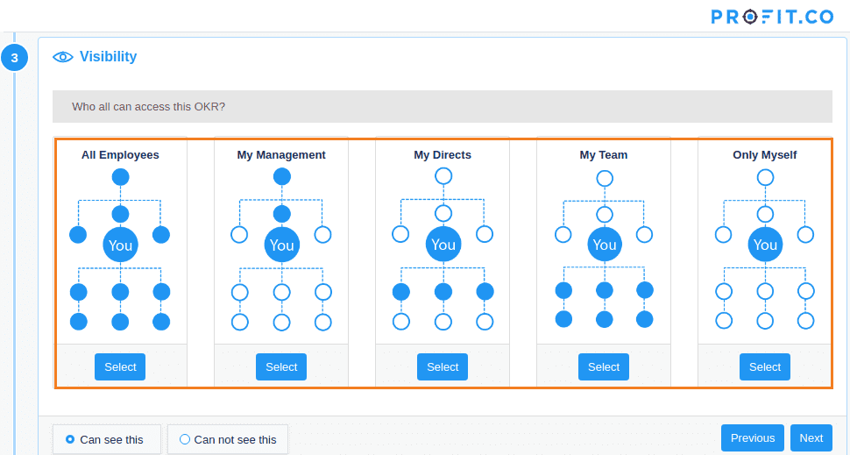Select My Management visibility
Image resolution: width=850 pixels, height=455 pixels.
[281, 366]
